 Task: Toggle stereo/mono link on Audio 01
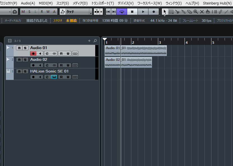pos(54,54)
